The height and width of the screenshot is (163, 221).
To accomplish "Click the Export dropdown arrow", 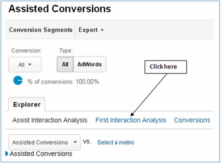I will 102,30.
